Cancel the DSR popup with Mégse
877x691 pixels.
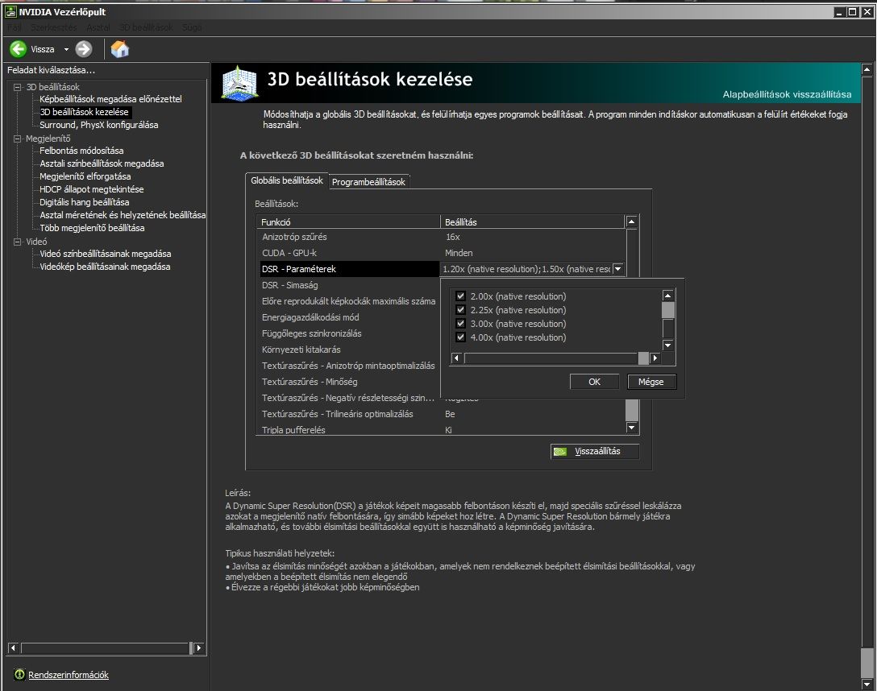[651, 382]
